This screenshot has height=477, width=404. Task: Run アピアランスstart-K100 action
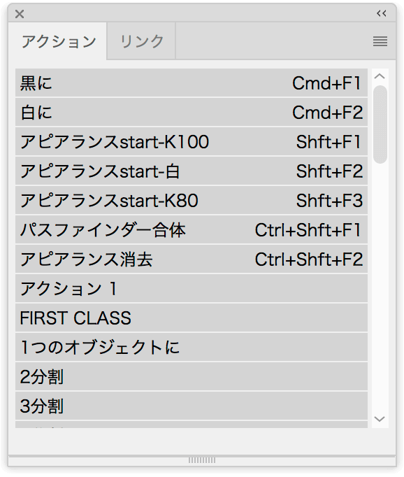pos(192,141)
